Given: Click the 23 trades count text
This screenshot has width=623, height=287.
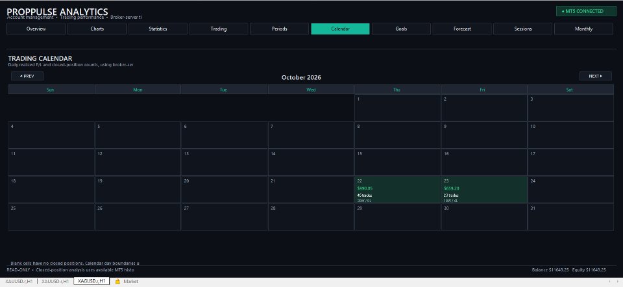Looking at the screenshot, I should pos(451,195).
